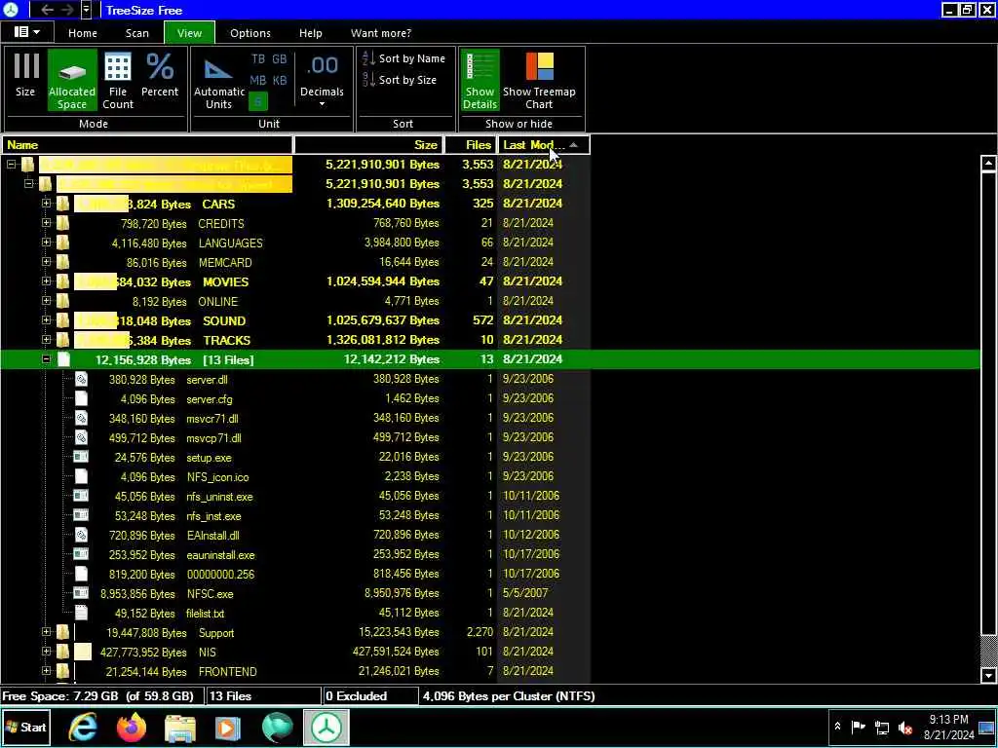Open the Decimals dropdown
The image size is (998, 748).
pos(322,80)
